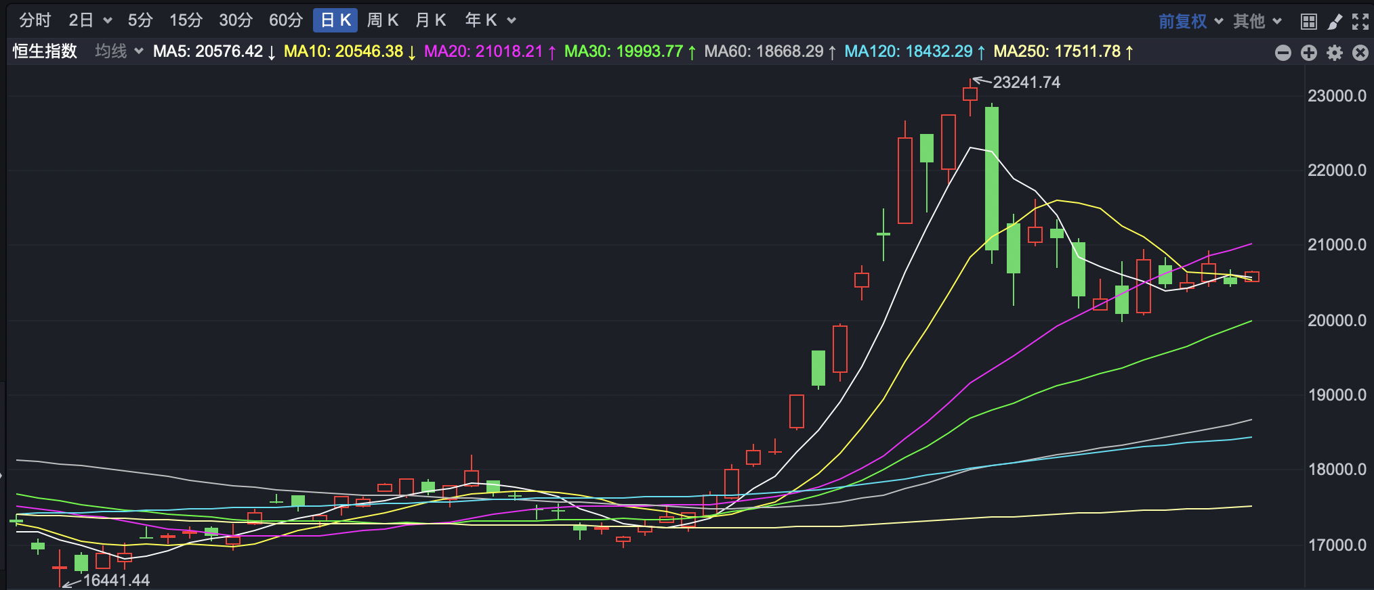Viewport: 1374px width, 590px height.
Task: Switch to the 分时 intraday view
Action: pyautogui.click(x=35, y=20)
